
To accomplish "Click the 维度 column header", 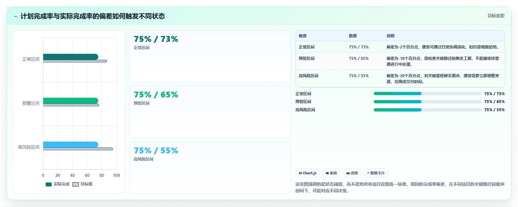I will point(302,36).
